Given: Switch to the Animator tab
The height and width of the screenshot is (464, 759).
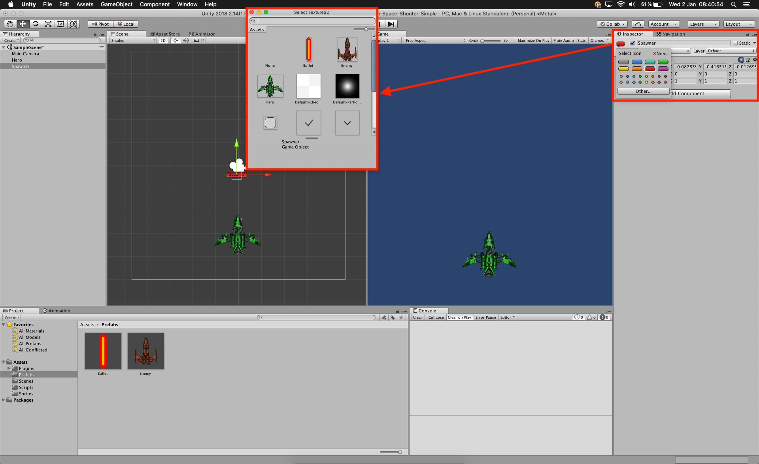Looking at the screenshot, I should click(202, 34).
